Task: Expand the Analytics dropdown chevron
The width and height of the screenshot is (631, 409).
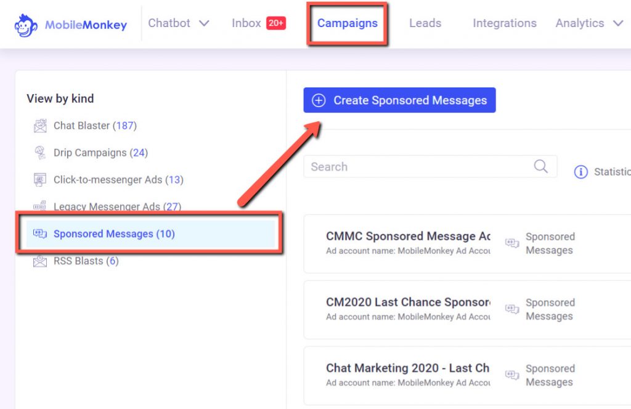Action: (x=618, y=23)
